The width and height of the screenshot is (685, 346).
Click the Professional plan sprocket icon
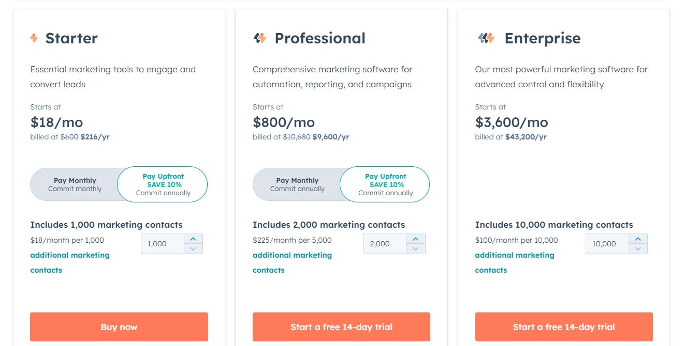click(260, 38)
